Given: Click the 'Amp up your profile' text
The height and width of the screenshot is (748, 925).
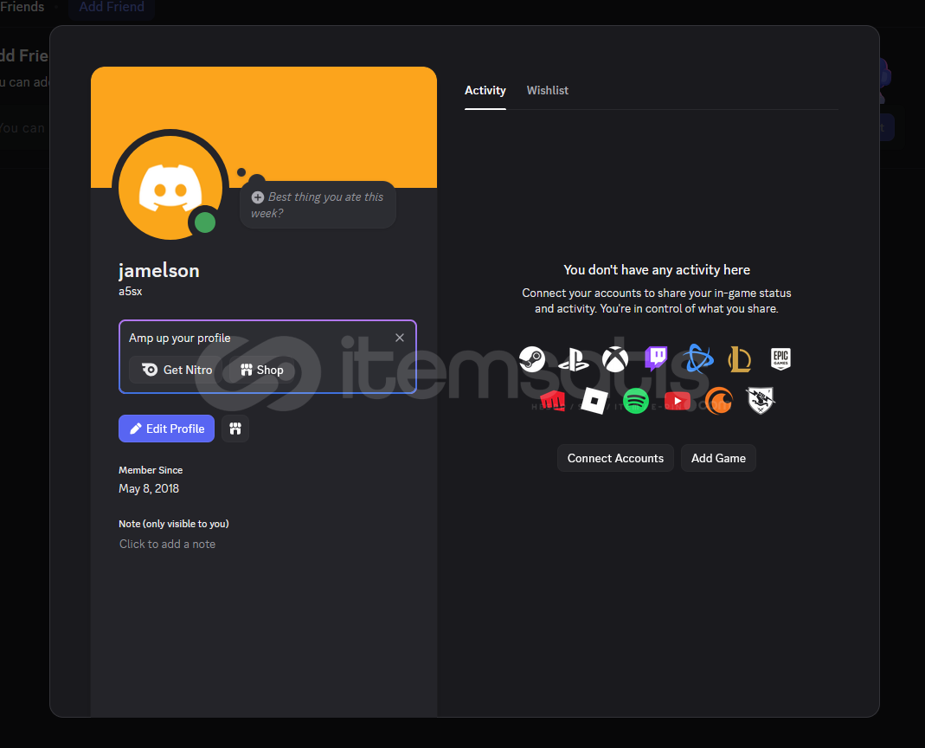Looking at the screenshot, I should [x=179, y=338].
